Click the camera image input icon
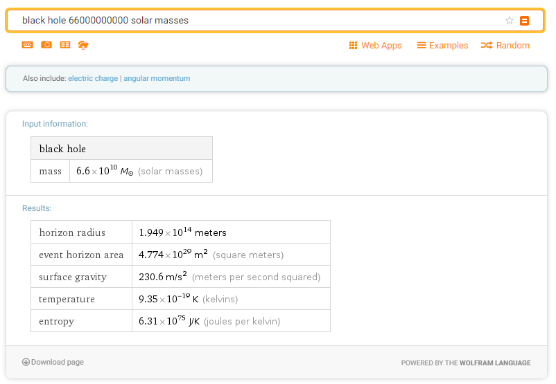 pyautogui.click(x=46, y=45)
